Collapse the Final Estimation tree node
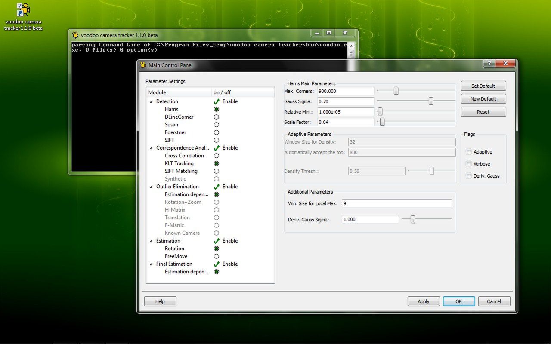 [x=151, y=264]
